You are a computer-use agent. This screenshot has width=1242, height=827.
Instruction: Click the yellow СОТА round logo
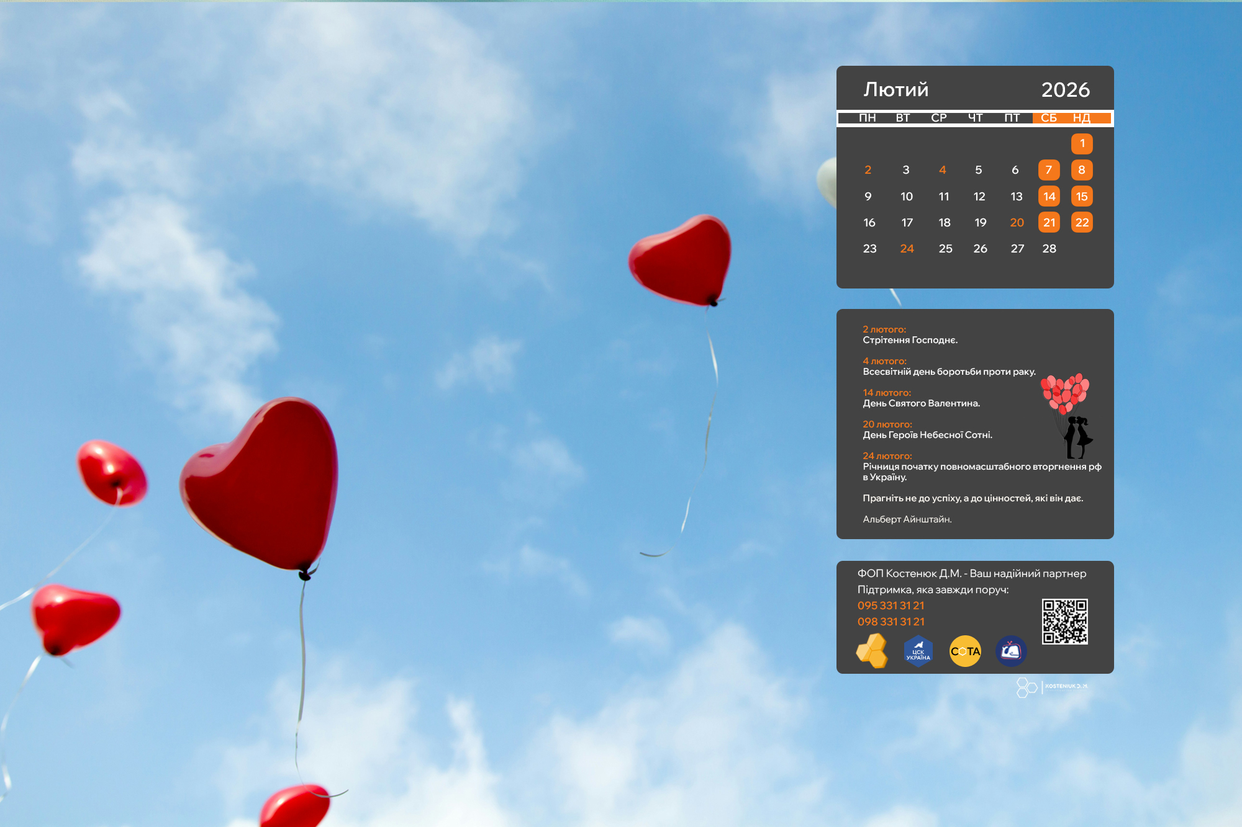965,651
